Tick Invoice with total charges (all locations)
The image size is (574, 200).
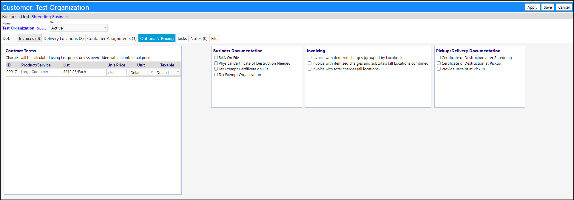(x=310, y=69)
